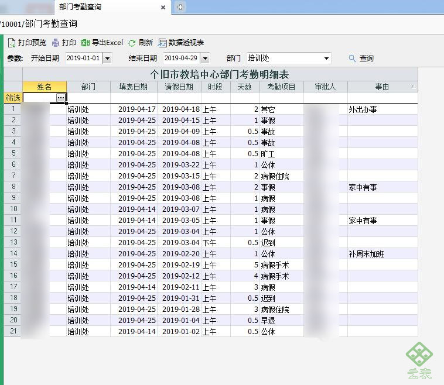The width and height of the screenshot is (444, 385).
Task: Click the 事由 column header
Action: (x=382, y=87)
